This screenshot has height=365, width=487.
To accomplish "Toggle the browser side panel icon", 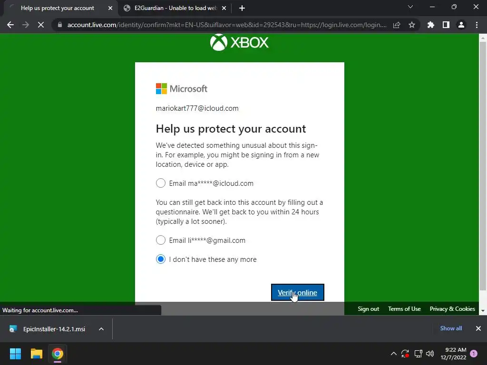I will [x=446, y=25].
